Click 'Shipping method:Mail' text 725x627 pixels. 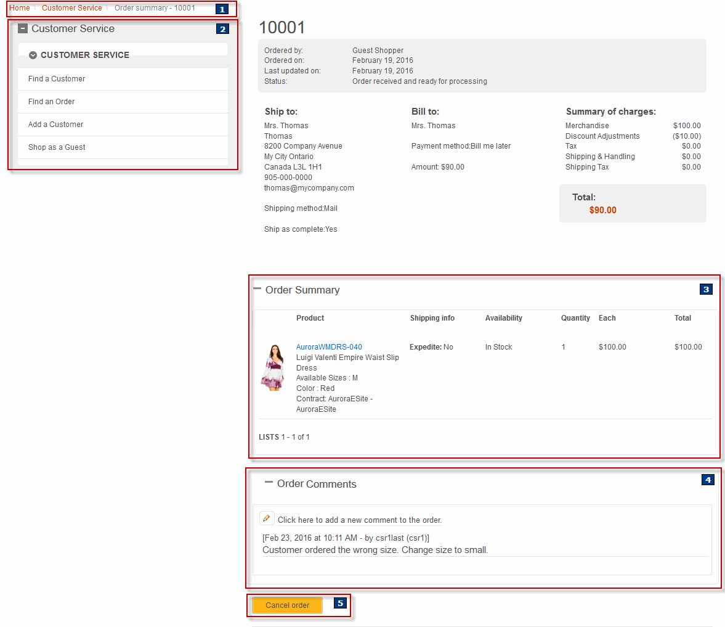[x=301, y=208]
